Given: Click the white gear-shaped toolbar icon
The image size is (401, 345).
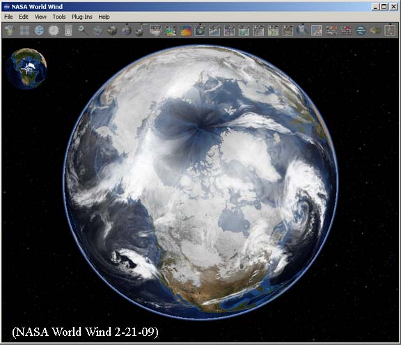Looking at the screenshot, I should click(54, 31).
